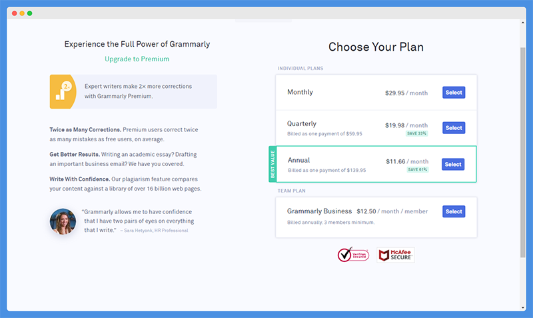
Task: Select the Monthly plan
Action: 454,93
